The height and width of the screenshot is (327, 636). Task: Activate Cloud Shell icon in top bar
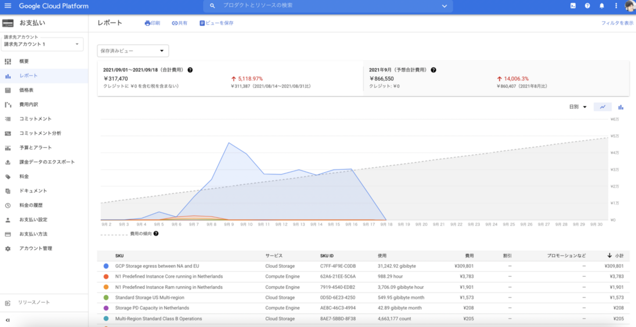(x=573, y=6)
